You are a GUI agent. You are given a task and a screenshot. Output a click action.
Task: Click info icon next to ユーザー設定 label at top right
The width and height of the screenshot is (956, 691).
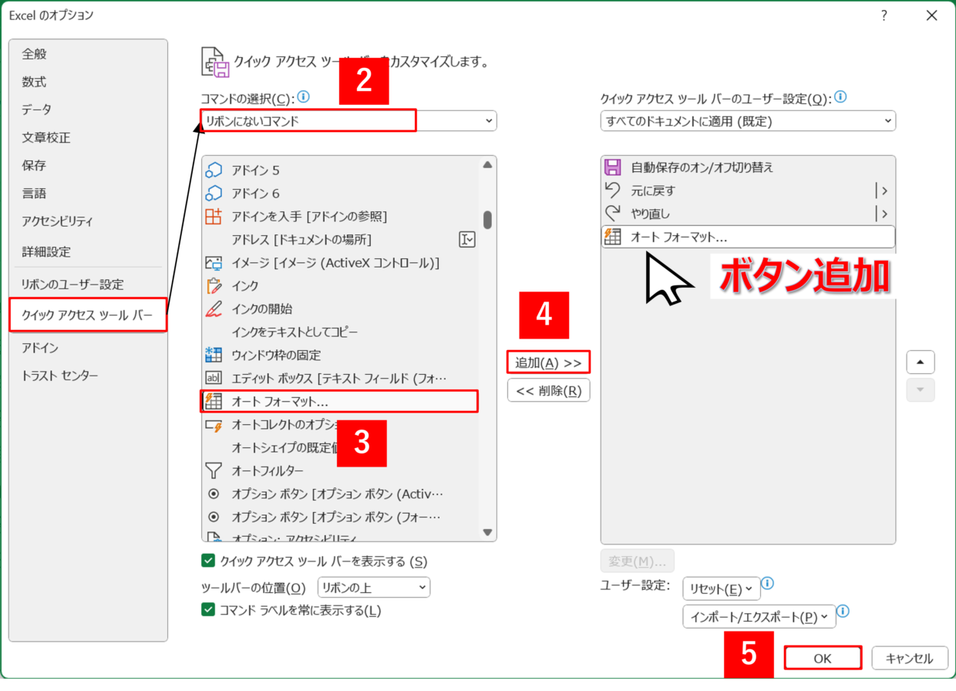[840, 97]
